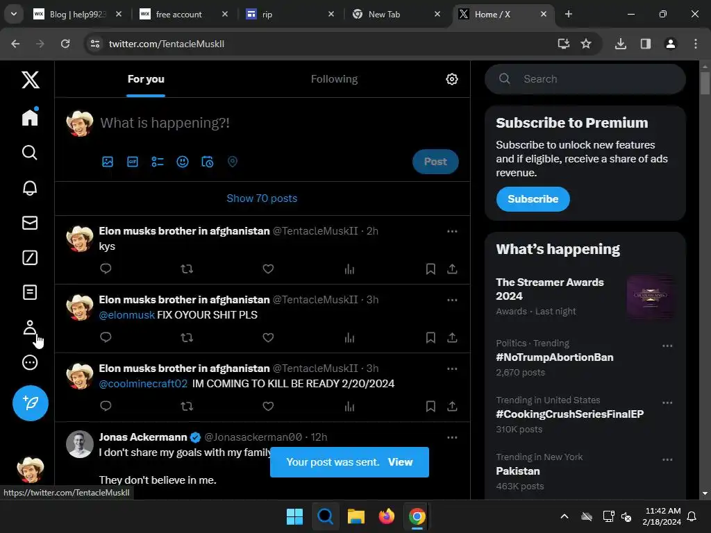Add a poll to the new post
The width and height of the screenshot is (711, 533).
pyautogui.click(x=158, y=162)
